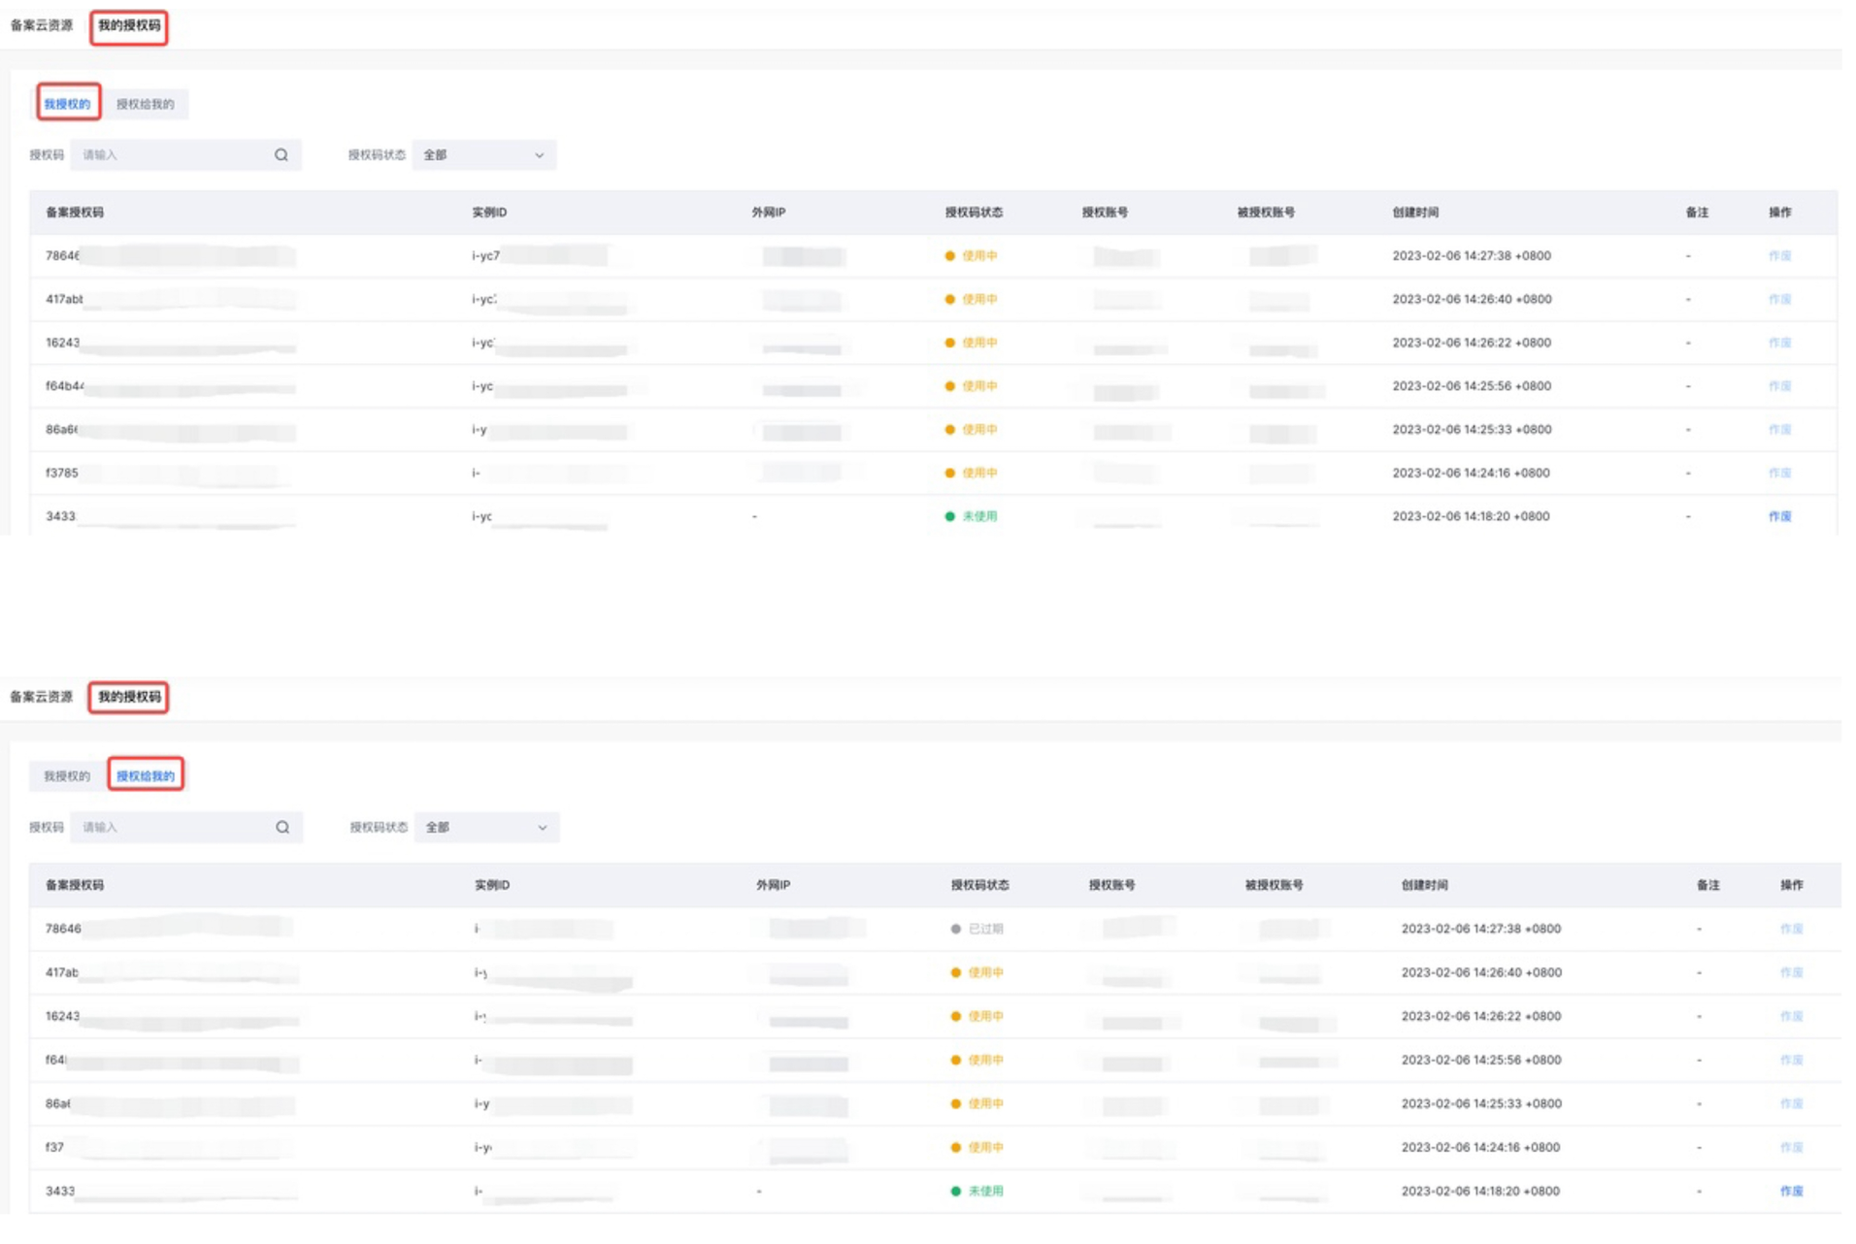This screenshot has width=1856, height=1244.
Task: Click 实例ID column header in 我授权的 list
Action: pyautogui.click(x=489, y=212)
